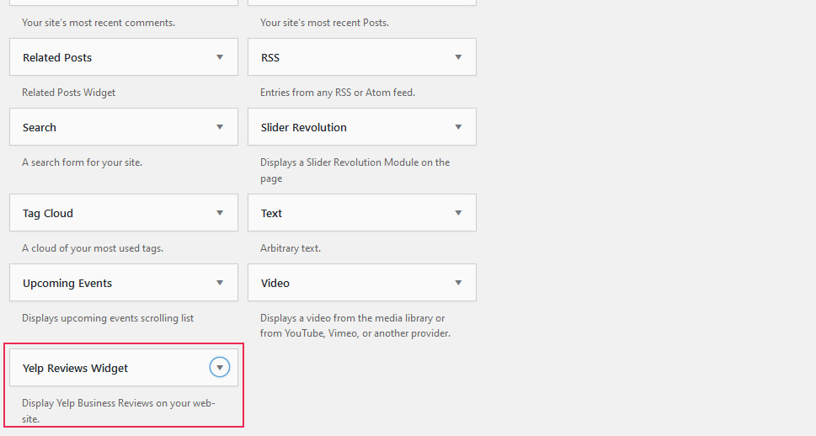Screen dimensions: 816x436
Task: Click 'A cloud of your most used tags' text
Action: click(93, 248)
